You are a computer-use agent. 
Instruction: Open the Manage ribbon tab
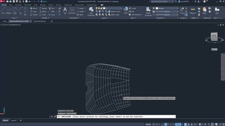point(43,5)
